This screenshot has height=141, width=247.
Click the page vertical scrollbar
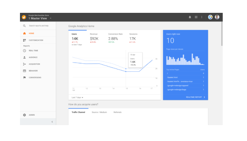click(x=222, y=34)
